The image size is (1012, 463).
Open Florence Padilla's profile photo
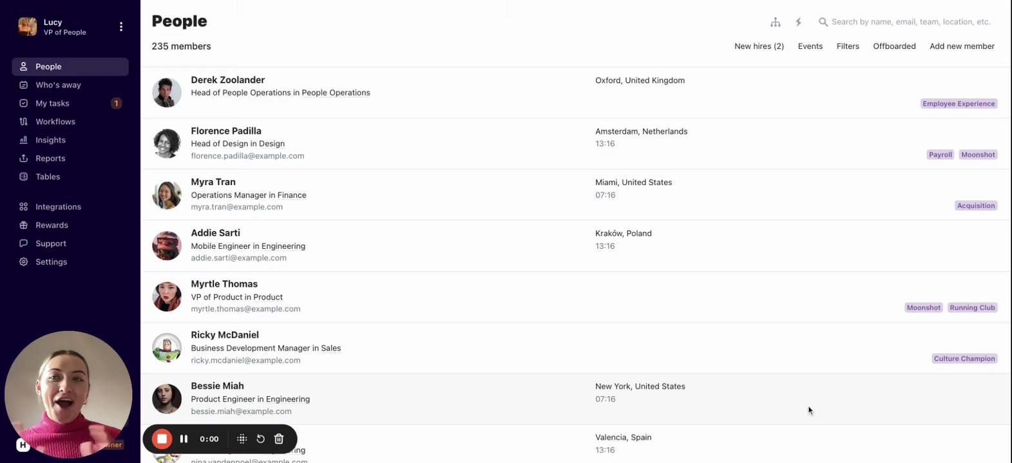coord(167,143)
